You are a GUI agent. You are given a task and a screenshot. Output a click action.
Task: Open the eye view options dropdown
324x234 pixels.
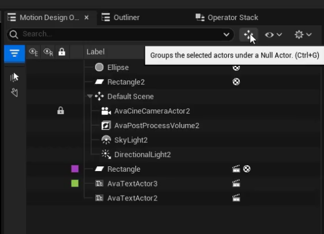pos(273,35)
